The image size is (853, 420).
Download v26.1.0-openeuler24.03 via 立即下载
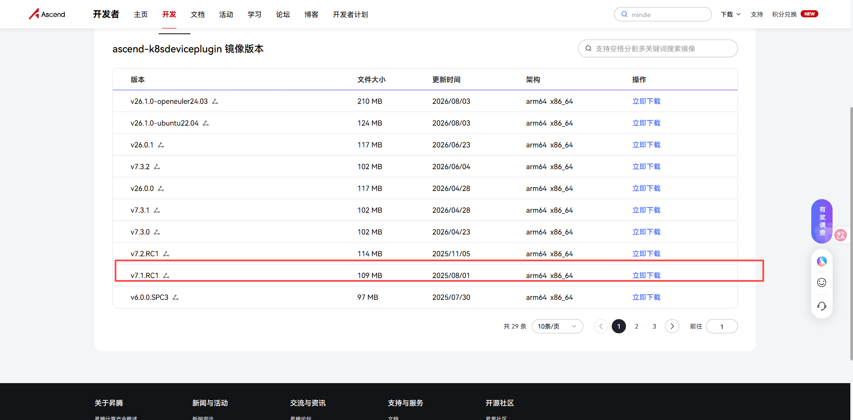tap(646, 101)
